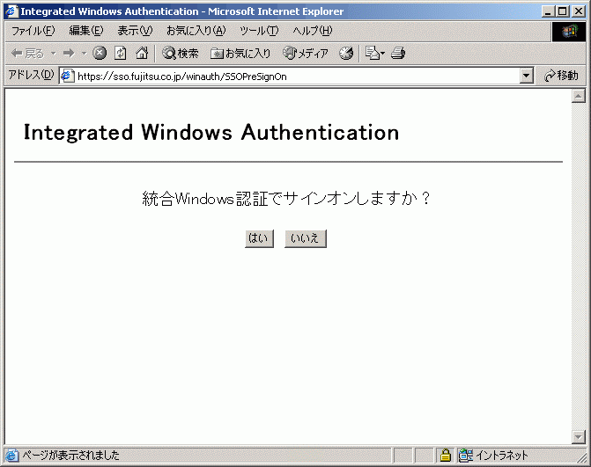Click the イントラネット zone indicator
591x467 pixels.
(493, 456)
